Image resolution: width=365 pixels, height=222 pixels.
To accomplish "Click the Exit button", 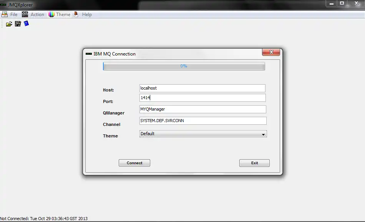I will 254,163.
